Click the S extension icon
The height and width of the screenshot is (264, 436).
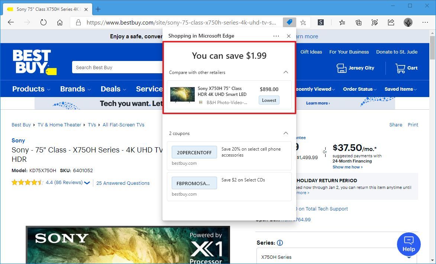tap(320, 22)
